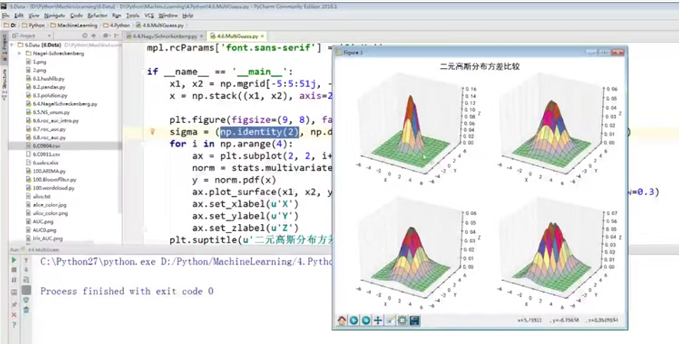Open the Tools menu
The height and width of the screenshot is (344, 679).
(x=133, y=16)
